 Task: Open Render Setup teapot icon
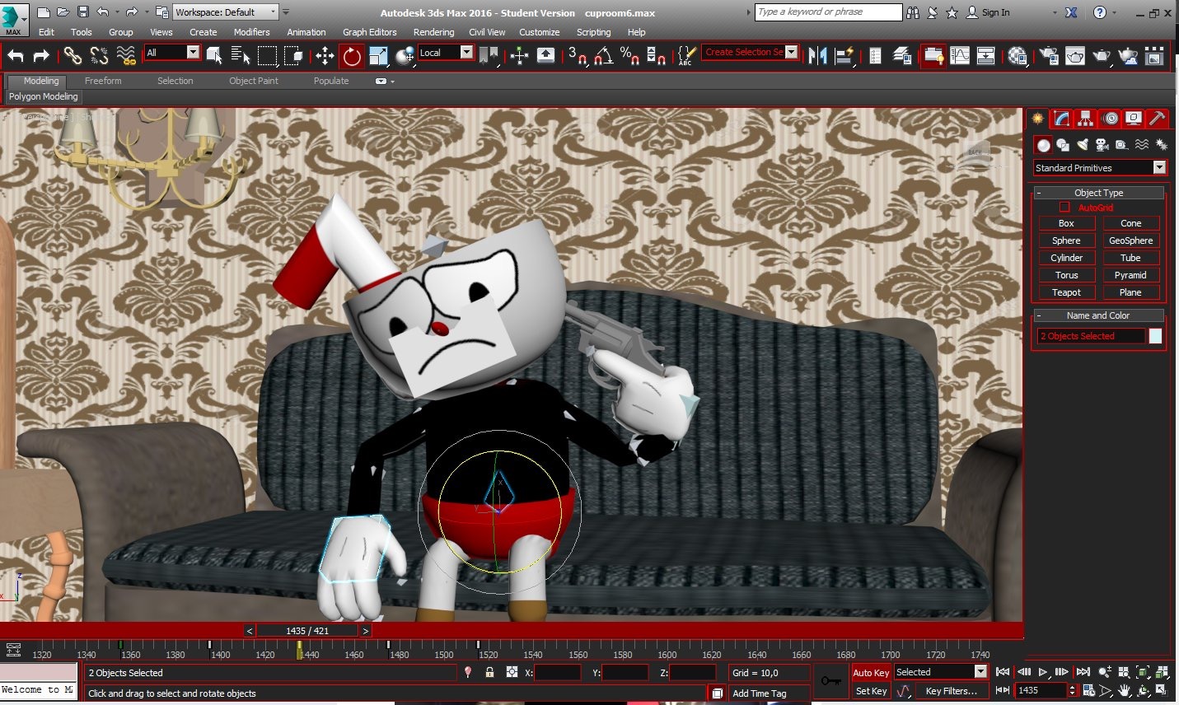[1049, 55]
